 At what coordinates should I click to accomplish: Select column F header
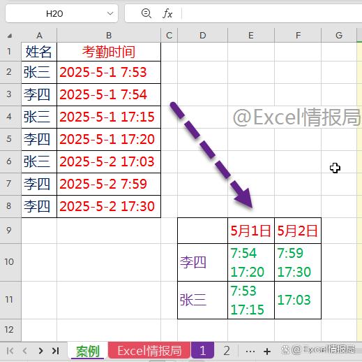pyautogui.click(x=298, y=36)
